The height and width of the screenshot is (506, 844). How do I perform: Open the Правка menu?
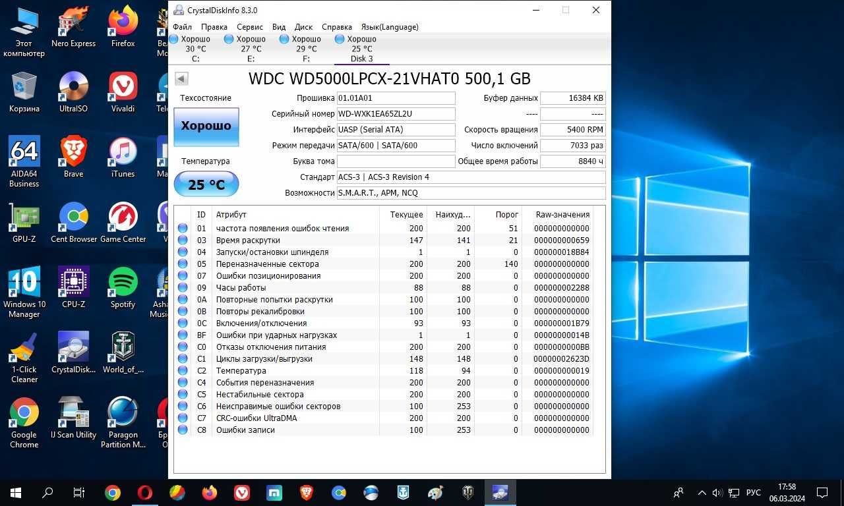pyautogui.click(x=214, y=27)
